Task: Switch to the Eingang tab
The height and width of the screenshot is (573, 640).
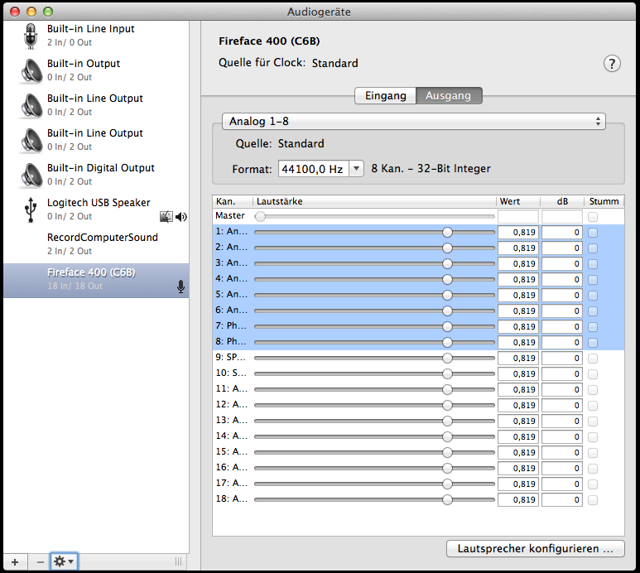Action: [385, 95]
